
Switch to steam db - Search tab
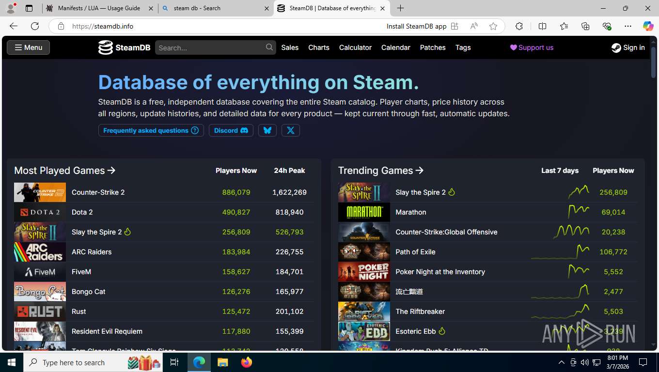216,8
